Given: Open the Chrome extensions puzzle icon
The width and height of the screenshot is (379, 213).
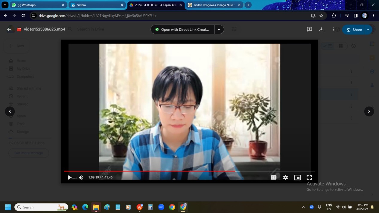Looking at the screenshot, I should [x=334, y=16].
